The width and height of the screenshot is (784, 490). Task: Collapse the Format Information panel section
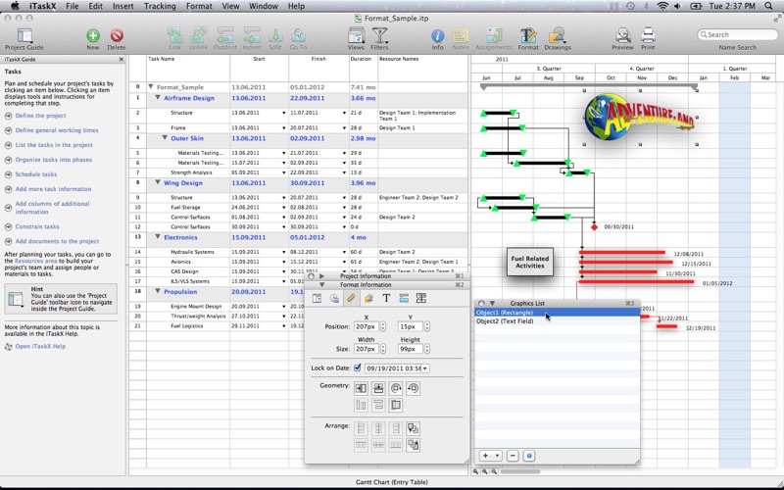[x=322, y=284]
